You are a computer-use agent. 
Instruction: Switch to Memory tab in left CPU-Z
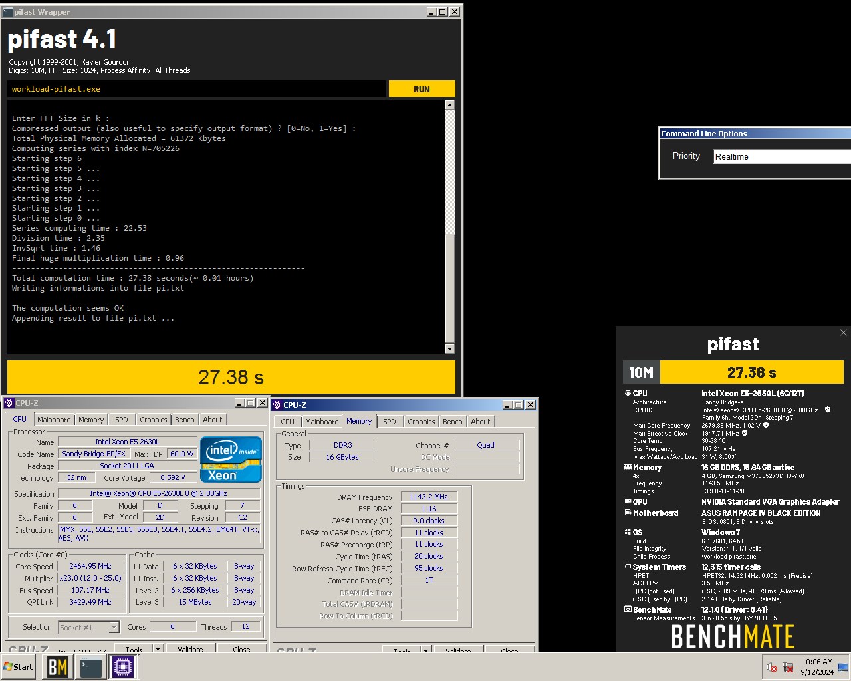tap(91, 420)
